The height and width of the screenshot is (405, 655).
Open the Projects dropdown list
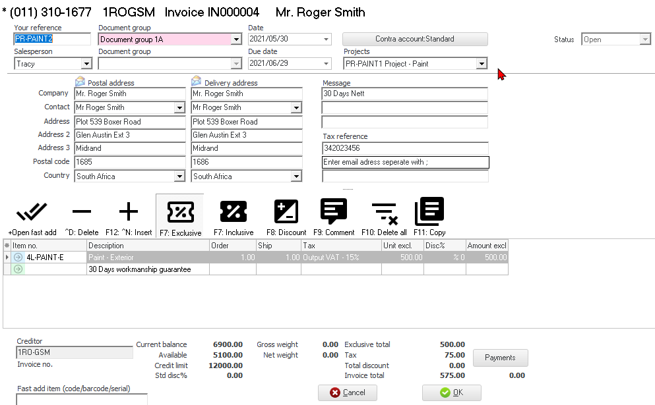482,64
